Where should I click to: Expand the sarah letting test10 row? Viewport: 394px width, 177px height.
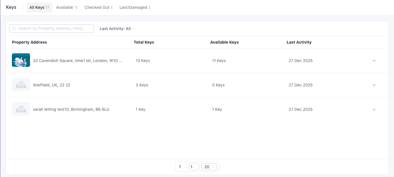click(x=374, y=109)
